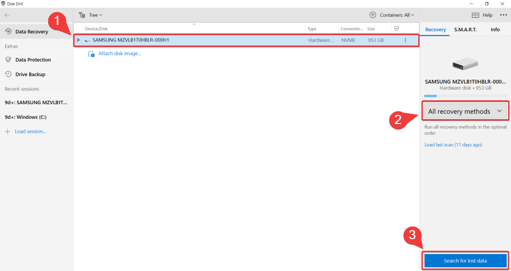Image resolution: width=511 pixels, height=271 pixels.
Task: Click the Disk Drill app icon in the title bar
Action: coord(4,4)
